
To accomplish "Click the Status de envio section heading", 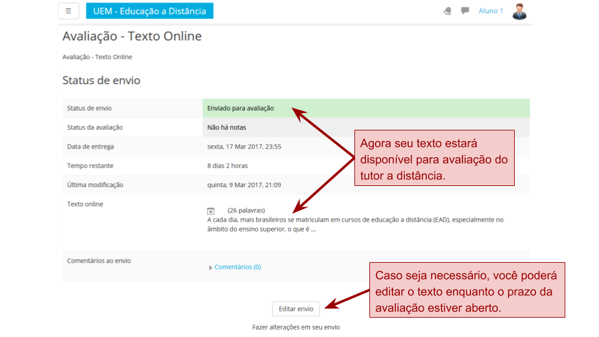I will tap(101, 81).
